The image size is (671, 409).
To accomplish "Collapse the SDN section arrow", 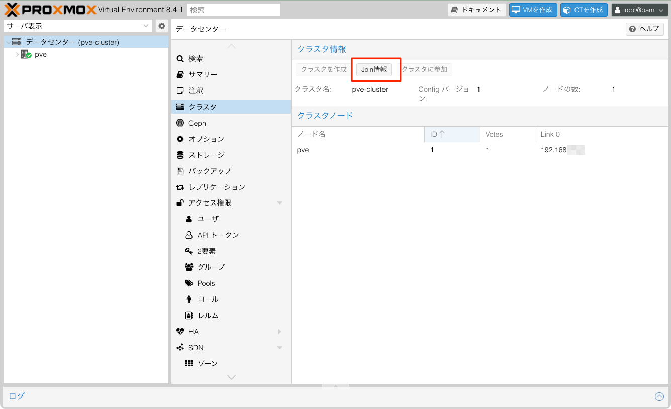I will [280, 348].
